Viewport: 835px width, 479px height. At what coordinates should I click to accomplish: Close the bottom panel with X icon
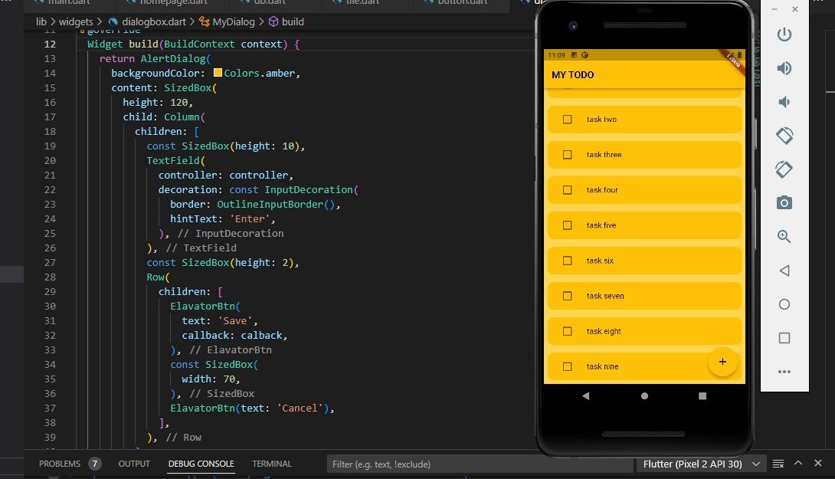coord(818,463)
